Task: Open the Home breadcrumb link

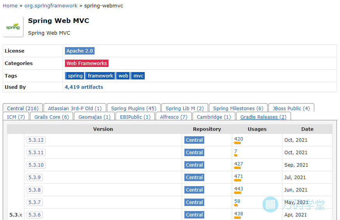Action: [x=10, y=6]
